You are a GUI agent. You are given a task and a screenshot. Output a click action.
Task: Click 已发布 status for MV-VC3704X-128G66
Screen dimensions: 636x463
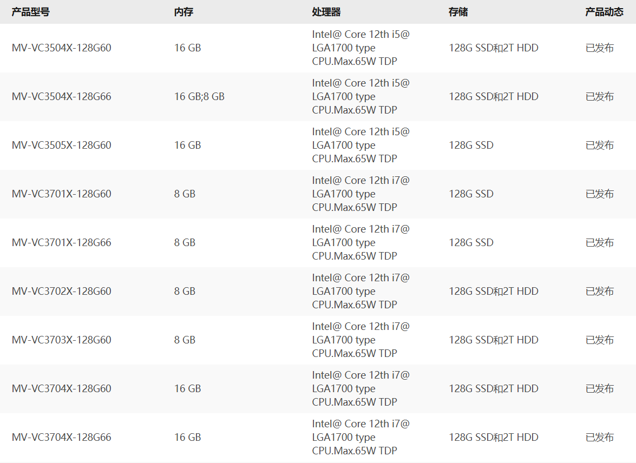[600, 437]
